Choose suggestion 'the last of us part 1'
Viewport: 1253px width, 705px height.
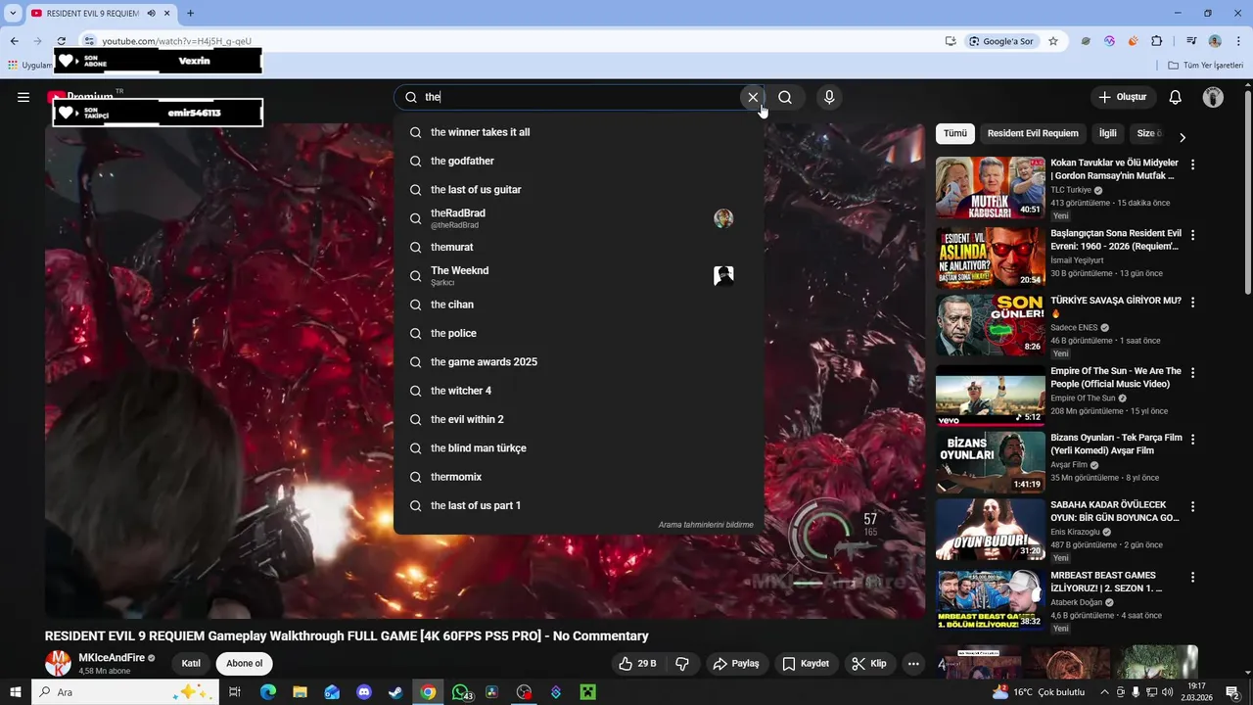click(579, 505)
